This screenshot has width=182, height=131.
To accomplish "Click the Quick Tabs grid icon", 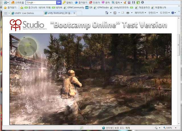I will pyautogui.click(x=6, y=13).
